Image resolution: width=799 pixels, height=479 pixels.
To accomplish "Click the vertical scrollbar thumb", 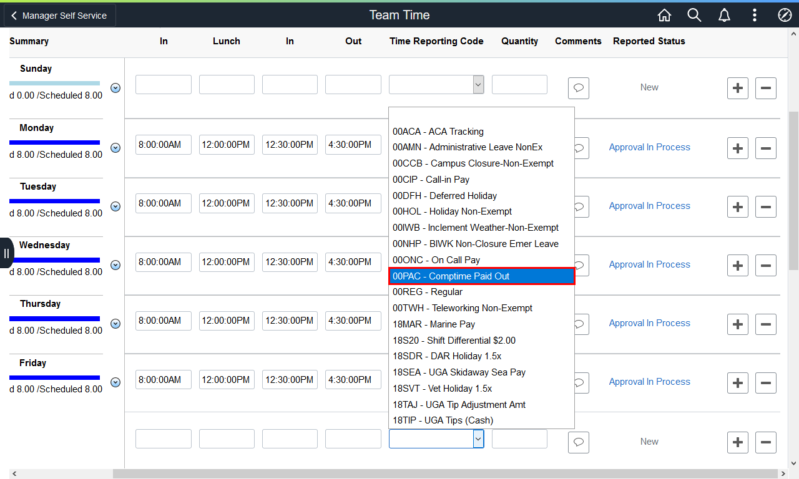I will pyautogui.click(x=793, y=191).
